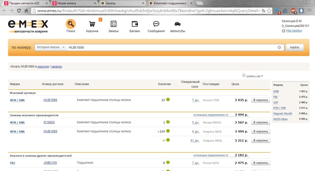Switch to Заказы browser tab
Image resolution: width=315 pixels, height=171 pixels.
122,3
